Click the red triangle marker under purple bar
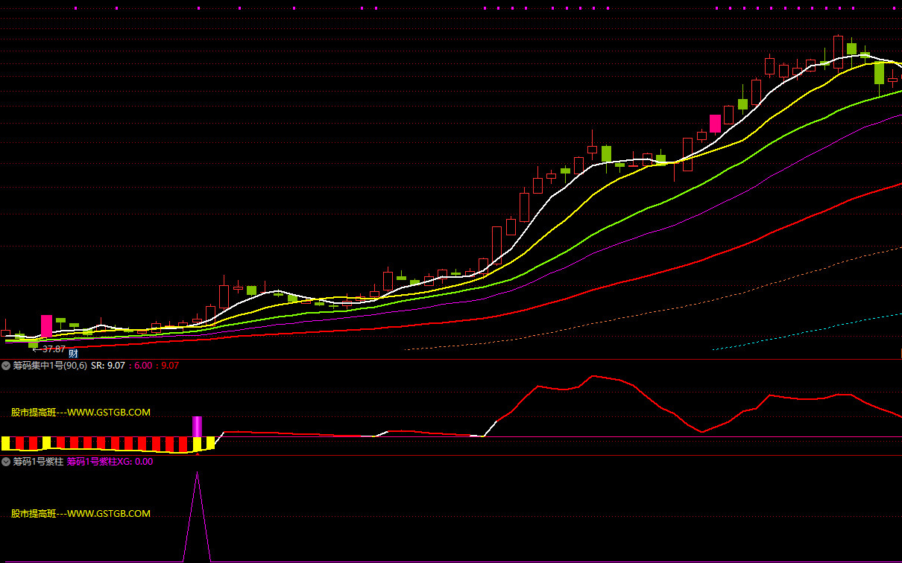This screenshot has height=563, width=902. [197, 452]
